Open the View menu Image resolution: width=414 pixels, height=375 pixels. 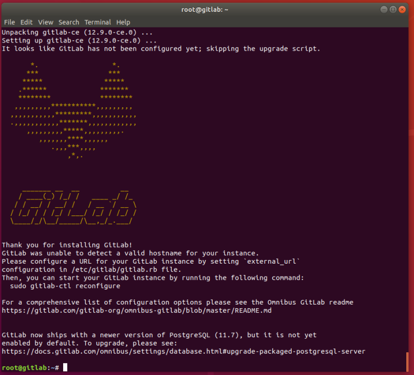46,22
